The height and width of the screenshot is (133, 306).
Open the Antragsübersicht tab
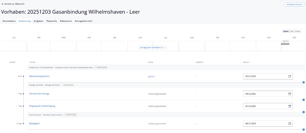pos(83,21)
